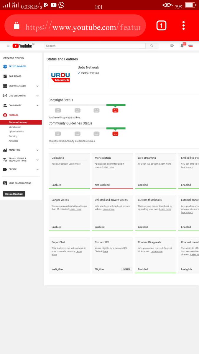The height and width of the screenshot is (354, 199).
Task: Click Learn more in Uploading card
Action: click(x=75, y=164)
